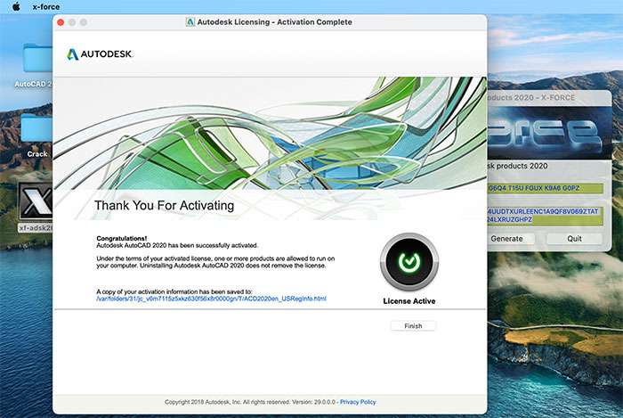
Task: Select the AutoCAD folder on the desktop
Action: 37,59
